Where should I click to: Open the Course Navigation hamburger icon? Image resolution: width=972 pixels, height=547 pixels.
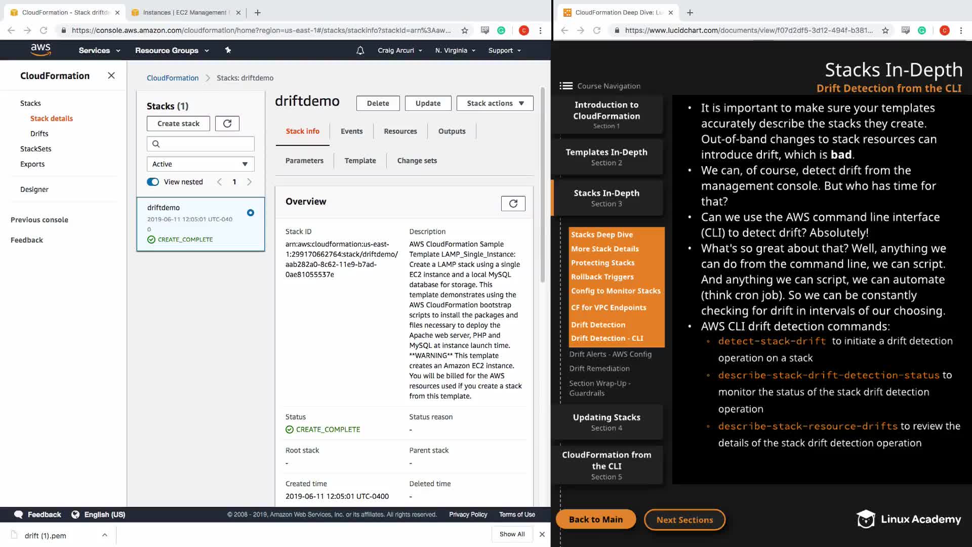[565, 86]
